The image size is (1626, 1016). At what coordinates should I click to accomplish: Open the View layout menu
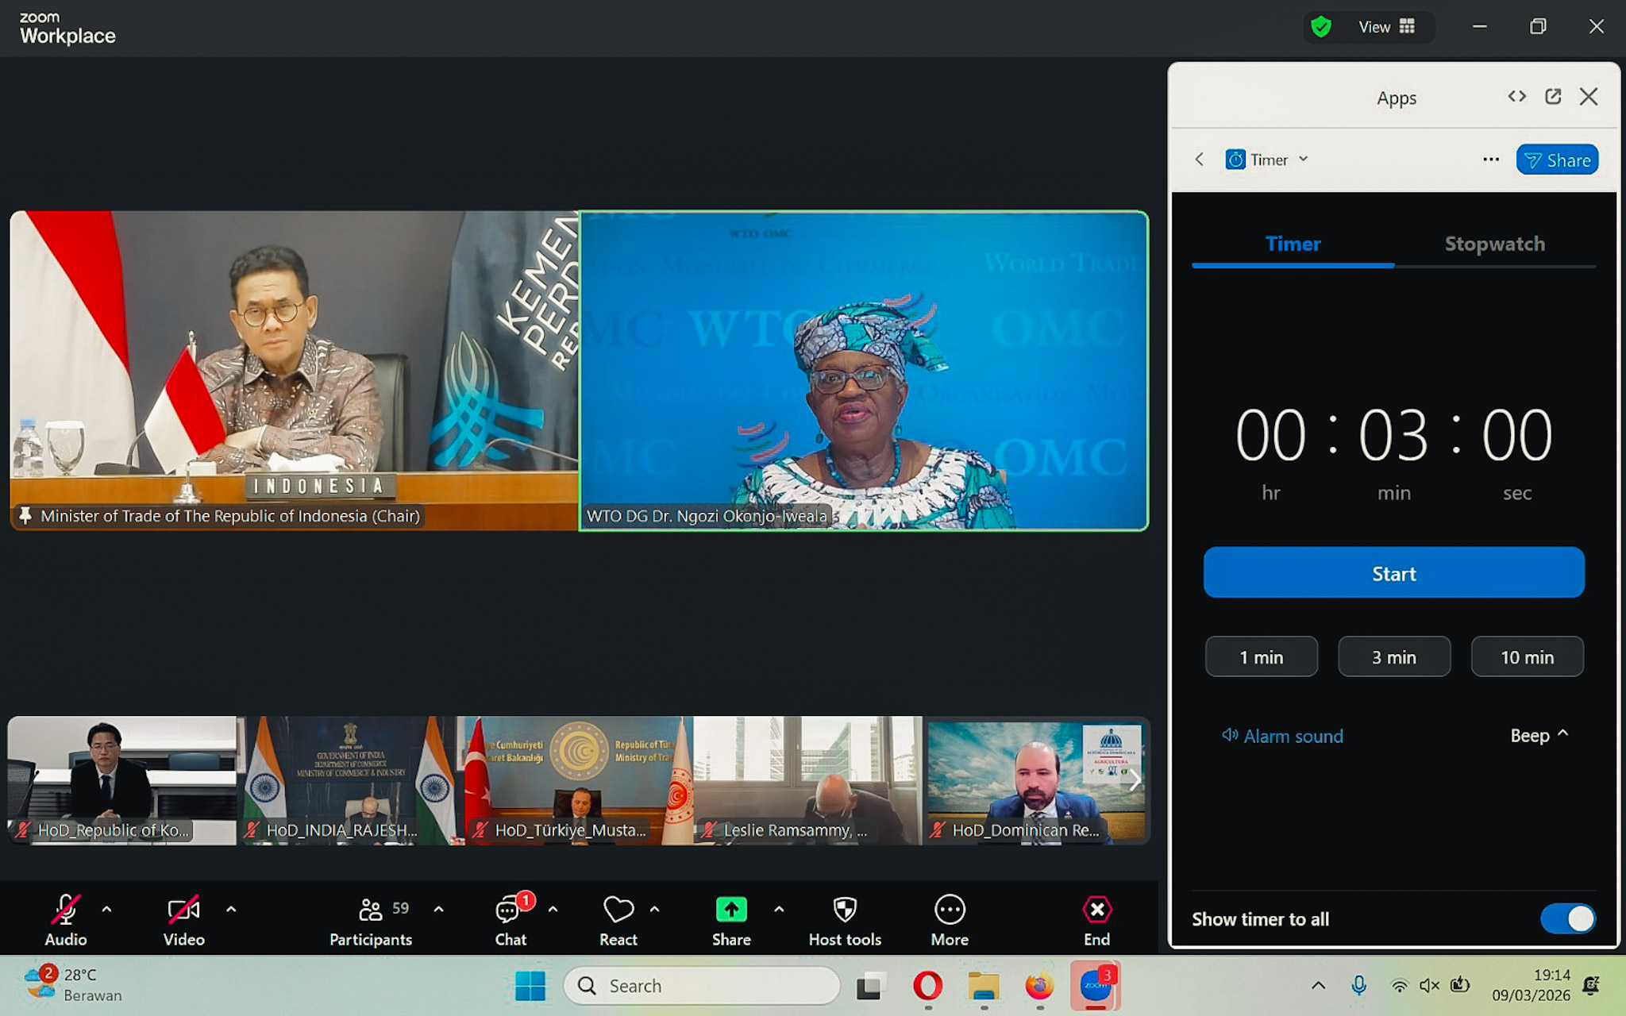click(1386, 27)
